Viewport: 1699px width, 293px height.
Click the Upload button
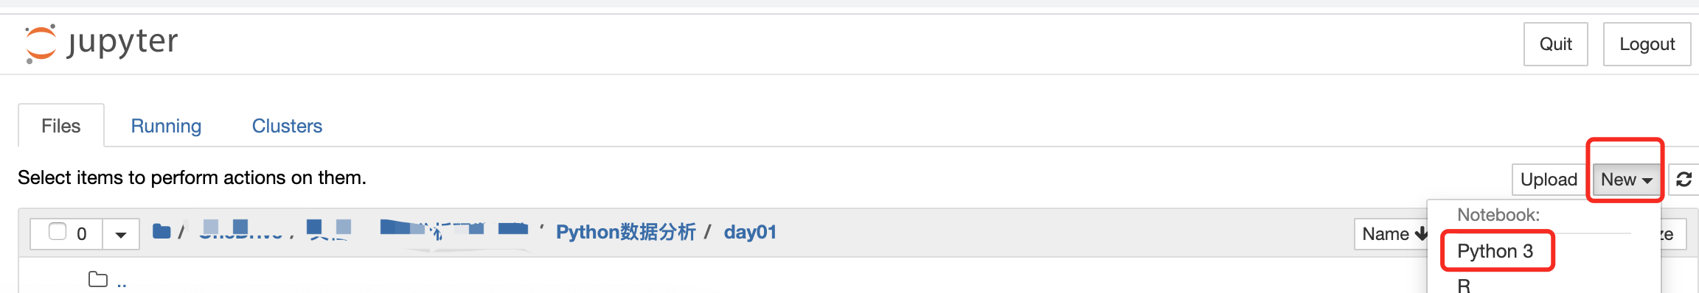pyautogui.click(x=1549, y=180)
